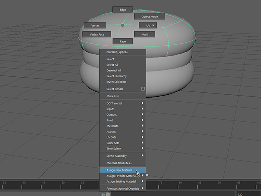The image size is (261, 196).
Task: Choose Face component mode
Action: (x=123, y=41)
